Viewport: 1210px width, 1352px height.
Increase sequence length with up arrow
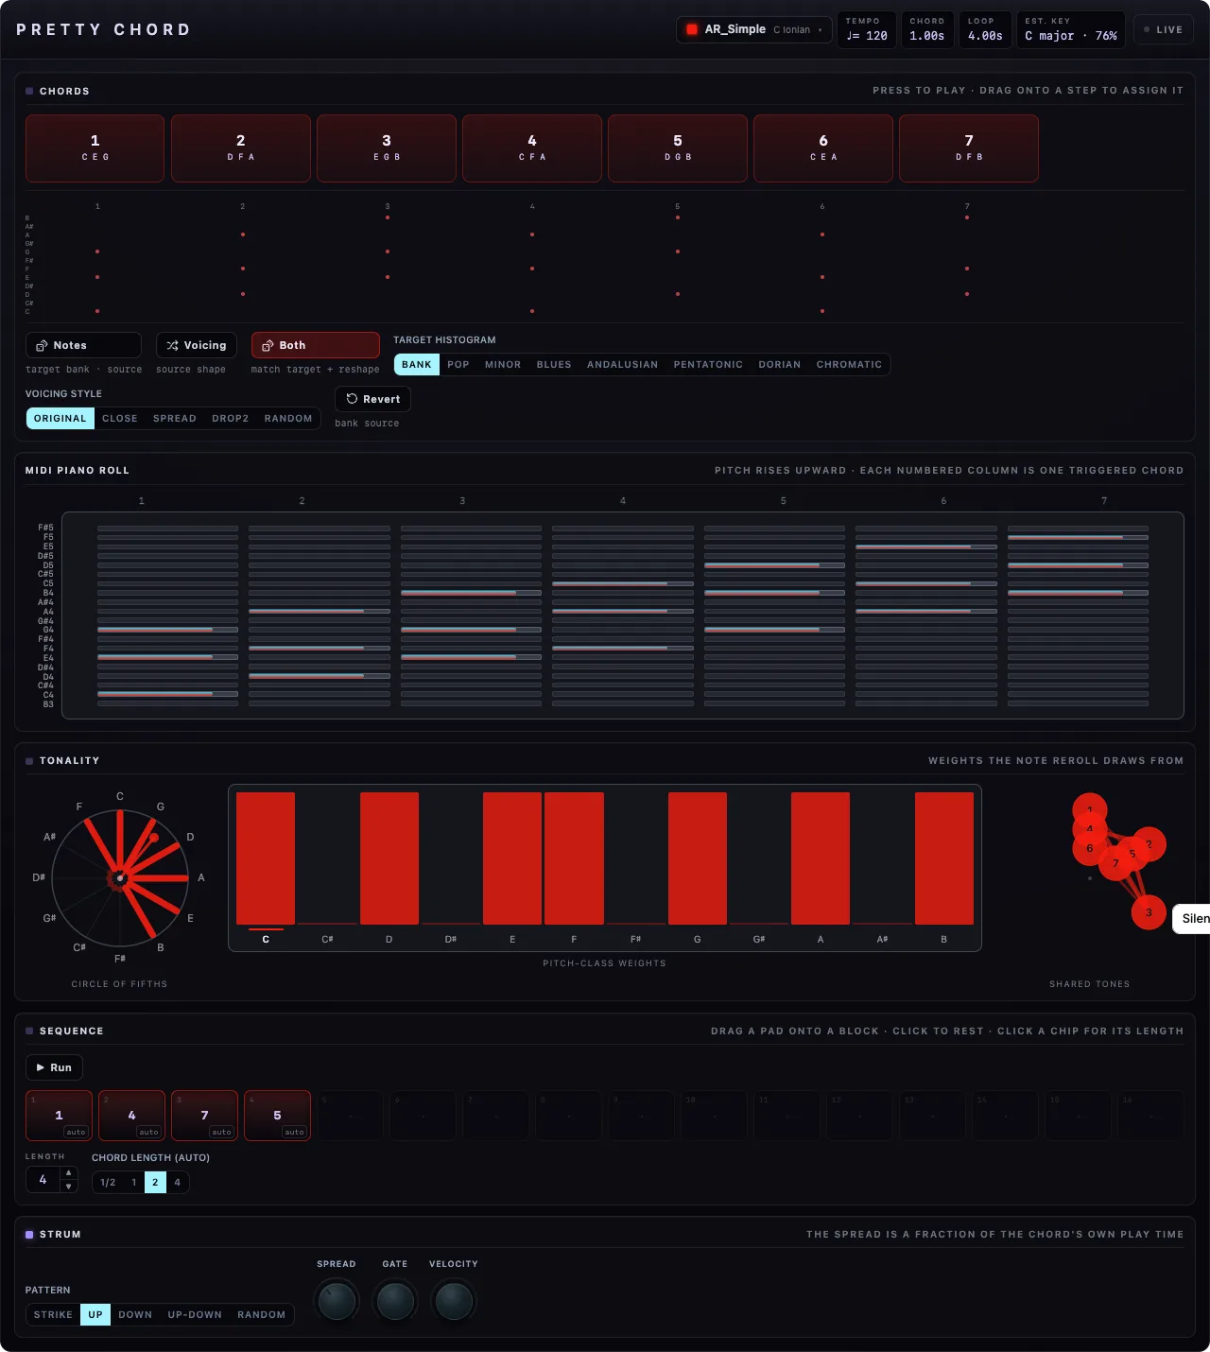point(68,1173)
